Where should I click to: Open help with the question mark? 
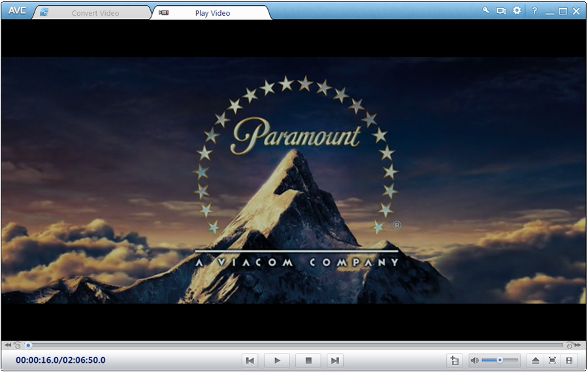click(534, 11)
